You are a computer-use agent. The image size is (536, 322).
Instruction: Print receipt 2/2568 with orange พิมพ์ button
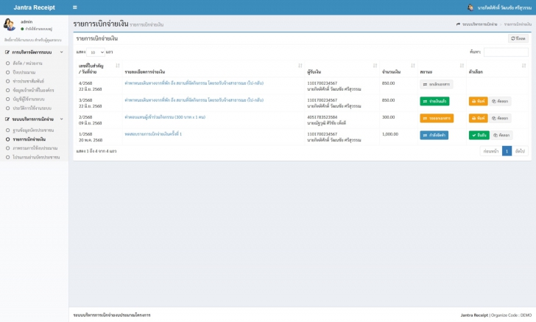click(478, 119)
